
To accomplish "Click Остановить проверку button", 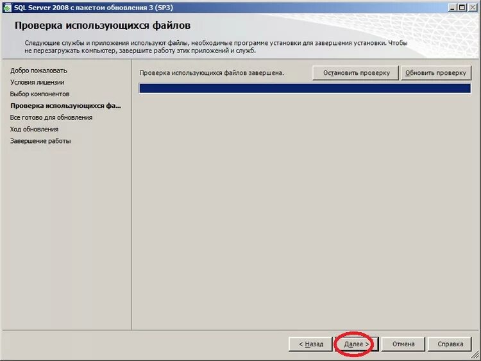I will 356,73.
